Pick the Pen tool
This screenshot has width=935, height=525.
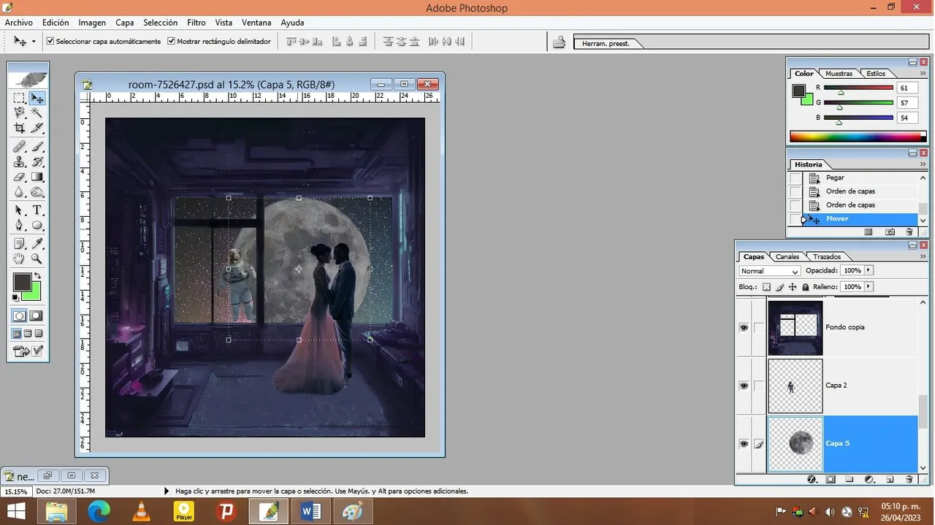(19, 225)
